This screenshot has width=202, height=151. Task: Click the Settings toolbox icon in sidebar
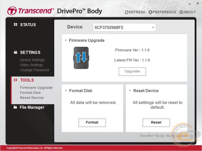click(x=15, y=52)
